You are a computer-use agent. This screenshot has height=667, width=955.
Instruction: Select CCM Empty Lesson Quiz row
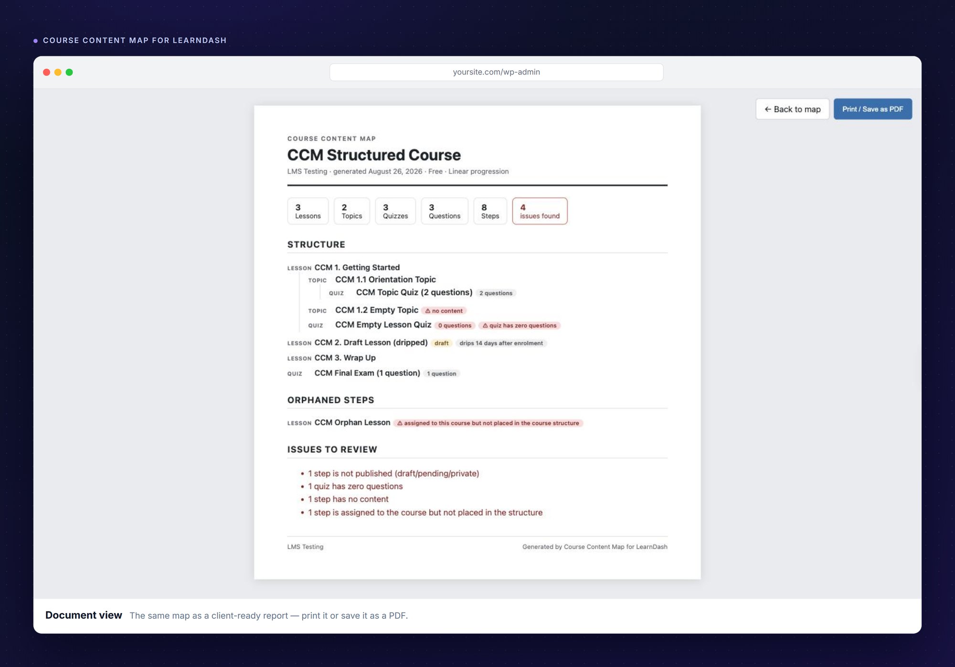tap(383, 325)
